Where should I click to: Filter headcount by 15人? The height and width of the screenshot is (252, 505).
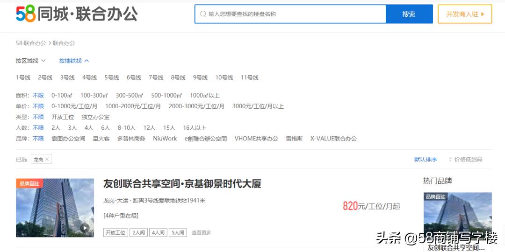tap(169, 128)
